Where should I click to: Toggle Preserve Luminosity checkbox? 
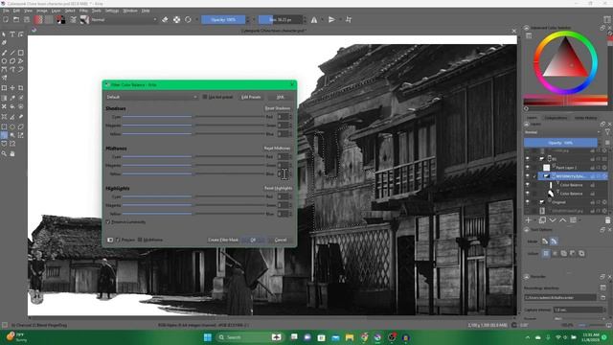[108, 222]
